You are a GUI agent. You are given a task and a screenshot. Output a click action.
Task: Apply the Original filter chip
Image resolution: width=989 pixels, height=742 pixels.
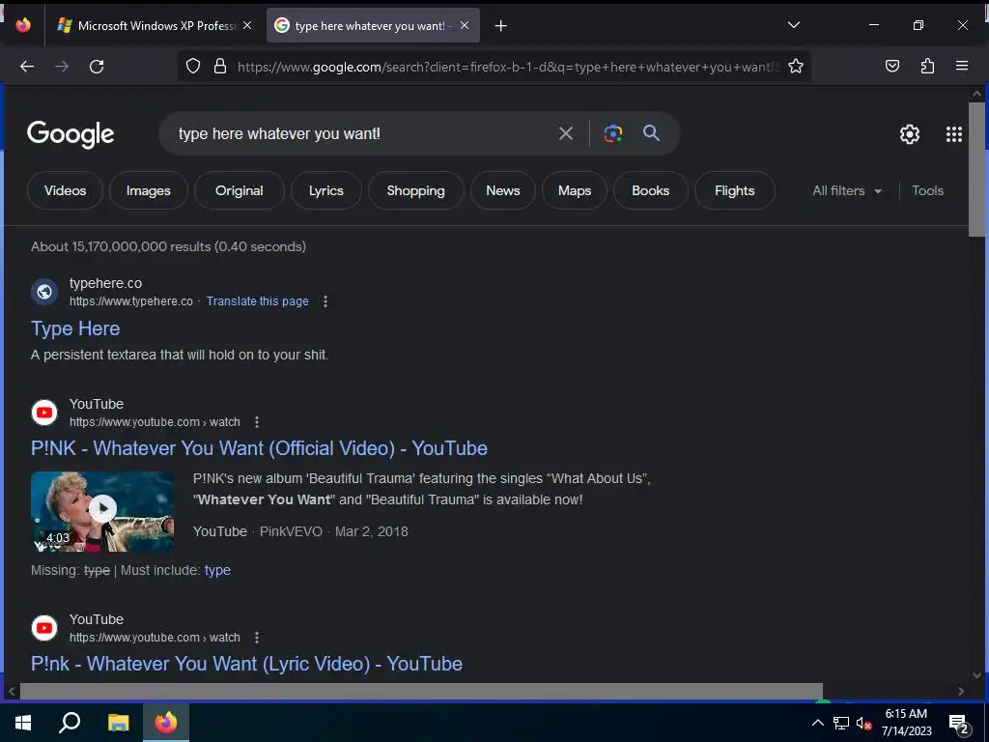coord(240,190)
